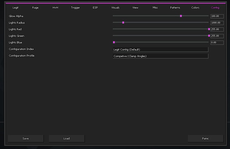The image size is (230, 149).
Task: Click the Glow Alpha slider handle
Action: pyautogui.click(x=181, y=16)
